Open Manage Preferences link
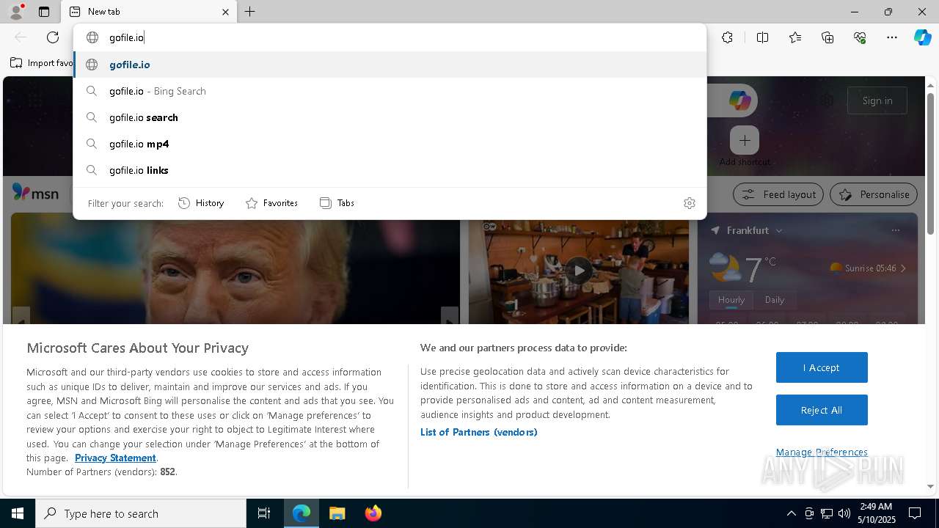This screenshot has width=939, height=528. [x=822, y=452]
